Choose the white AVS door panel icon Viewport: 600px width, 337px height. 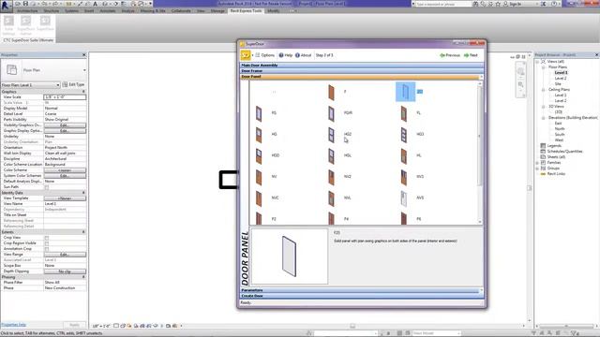[404, 198]
